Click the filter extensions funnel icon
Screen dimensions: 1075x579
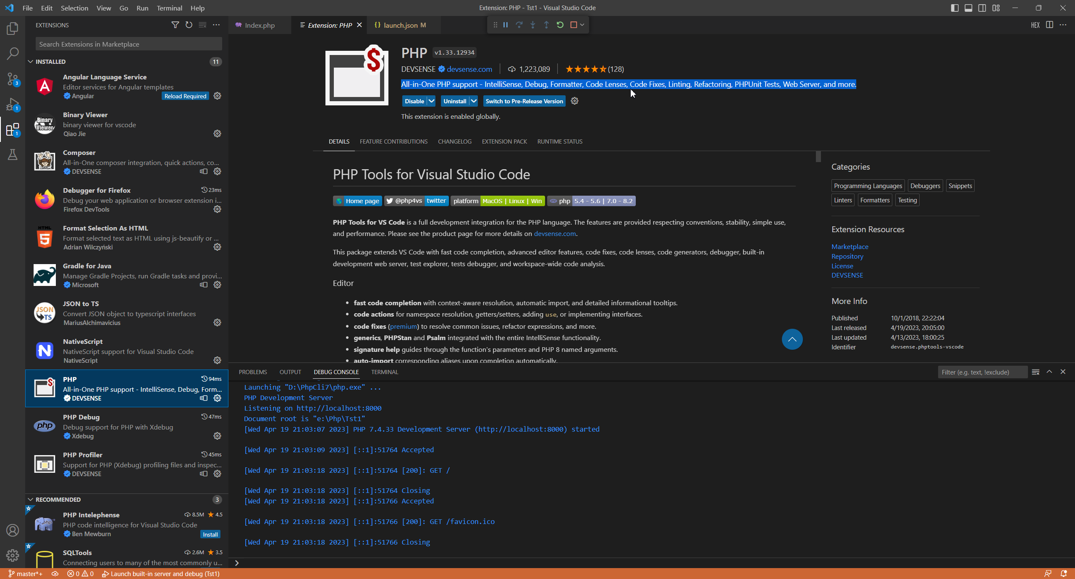point(175,25)
